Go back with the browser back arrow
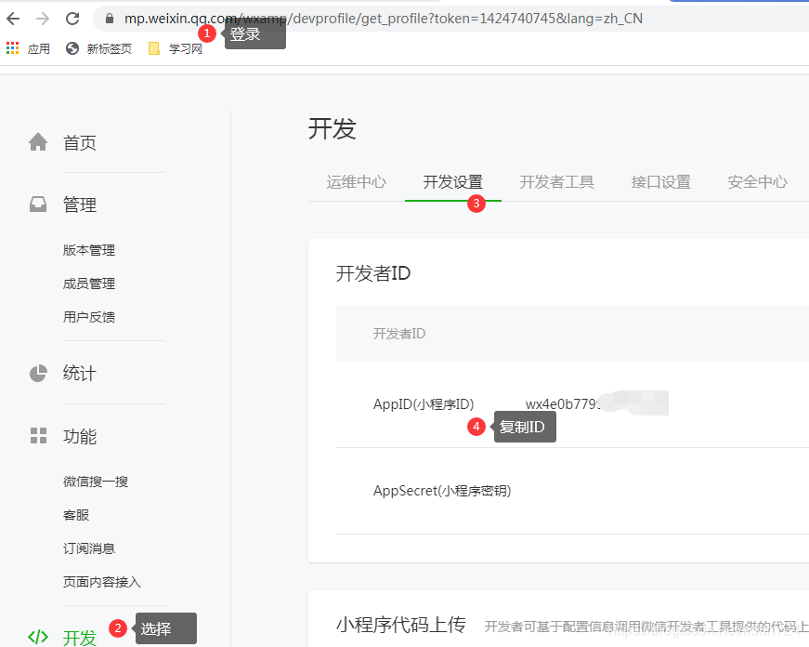 13,19
